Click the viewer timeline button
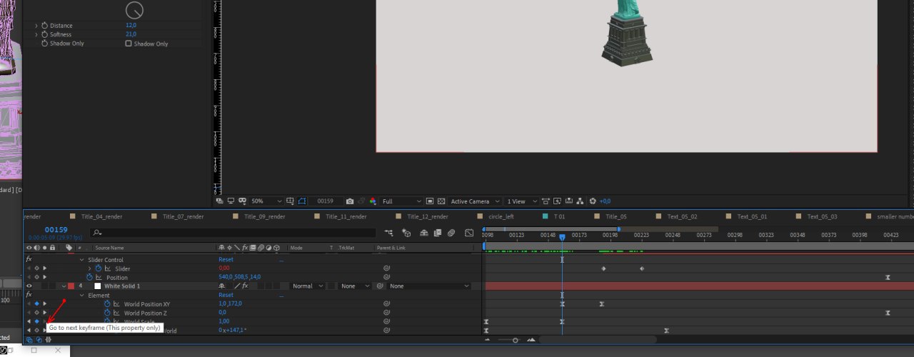The image size is (914, 357). (568, 201)
